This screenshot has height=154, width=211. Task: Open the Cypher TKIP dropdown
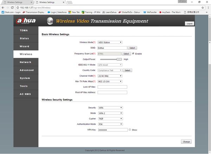pos(110,118)
